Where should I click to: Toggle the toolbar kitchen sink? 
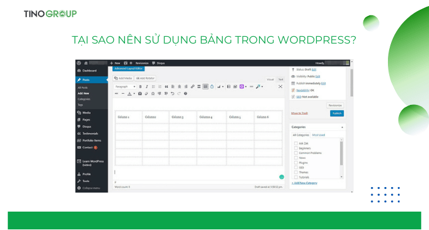(205, 87)
